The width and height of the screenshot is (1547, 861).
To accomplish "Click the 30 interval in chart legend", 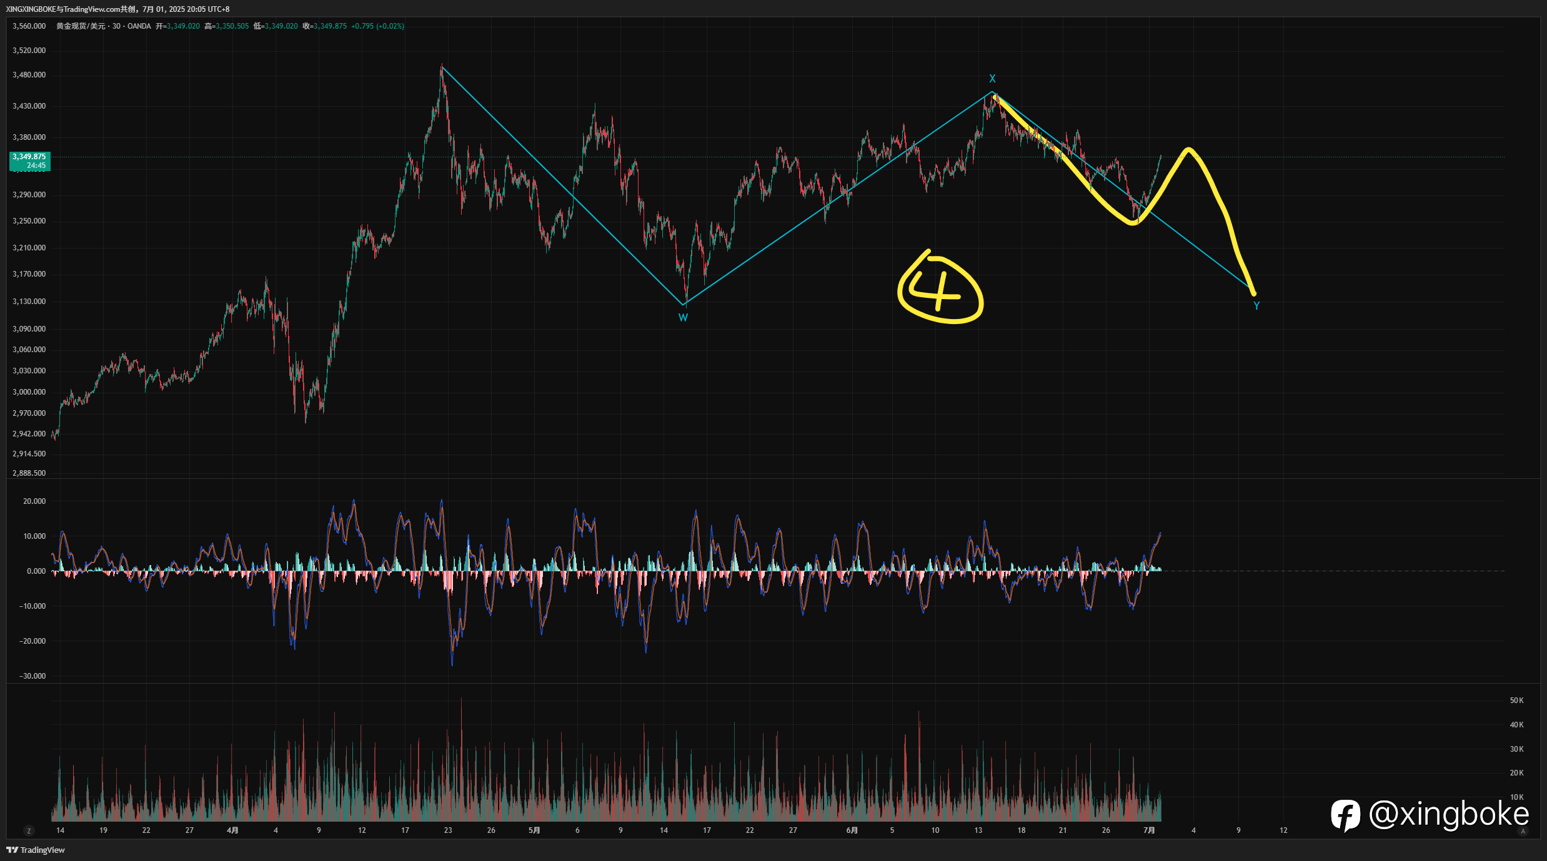I will [116, 26].
